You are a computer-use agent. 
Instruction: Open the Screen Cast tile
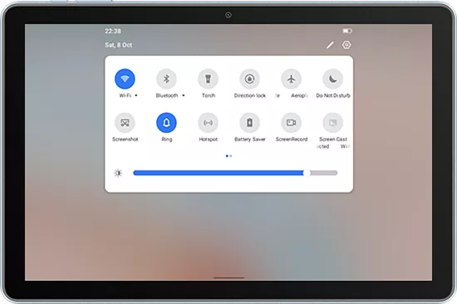(333, 123)
